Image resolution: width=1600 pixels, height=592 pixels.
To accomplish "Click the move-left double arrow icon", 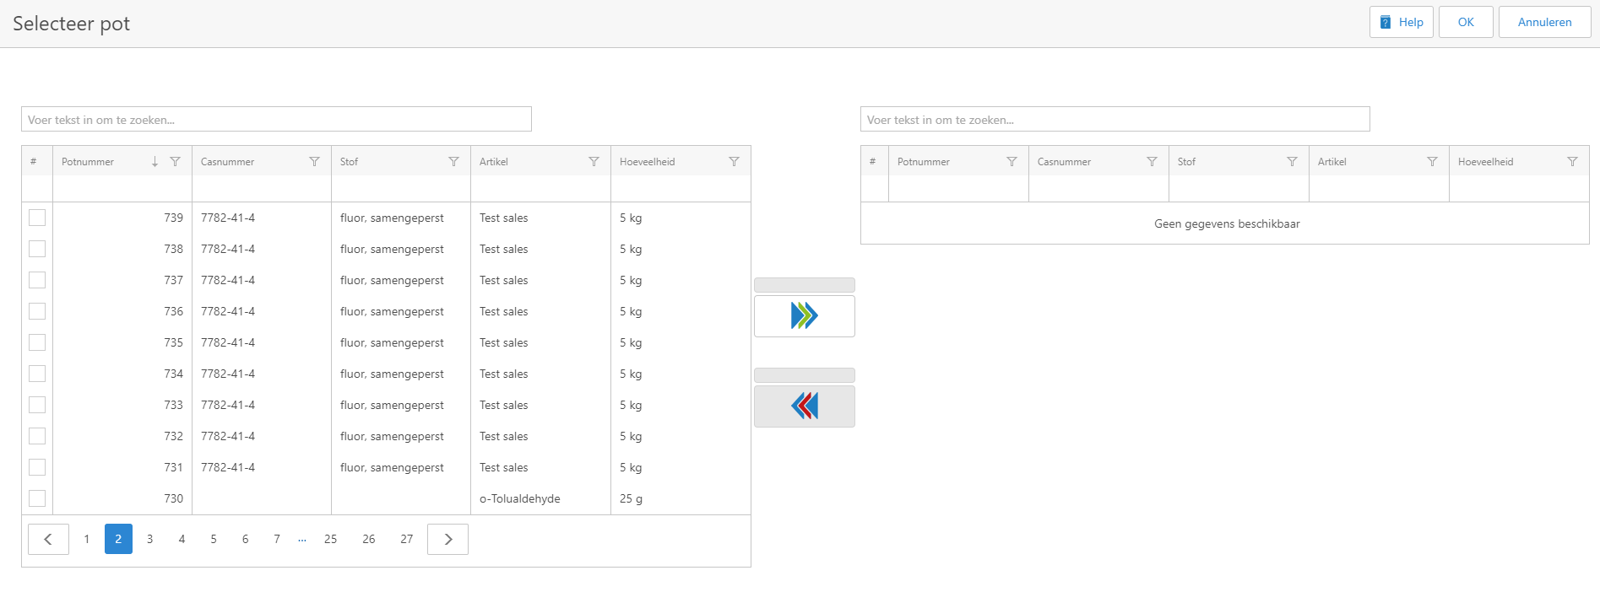I will pyautogui.click(x=804, y=406).
